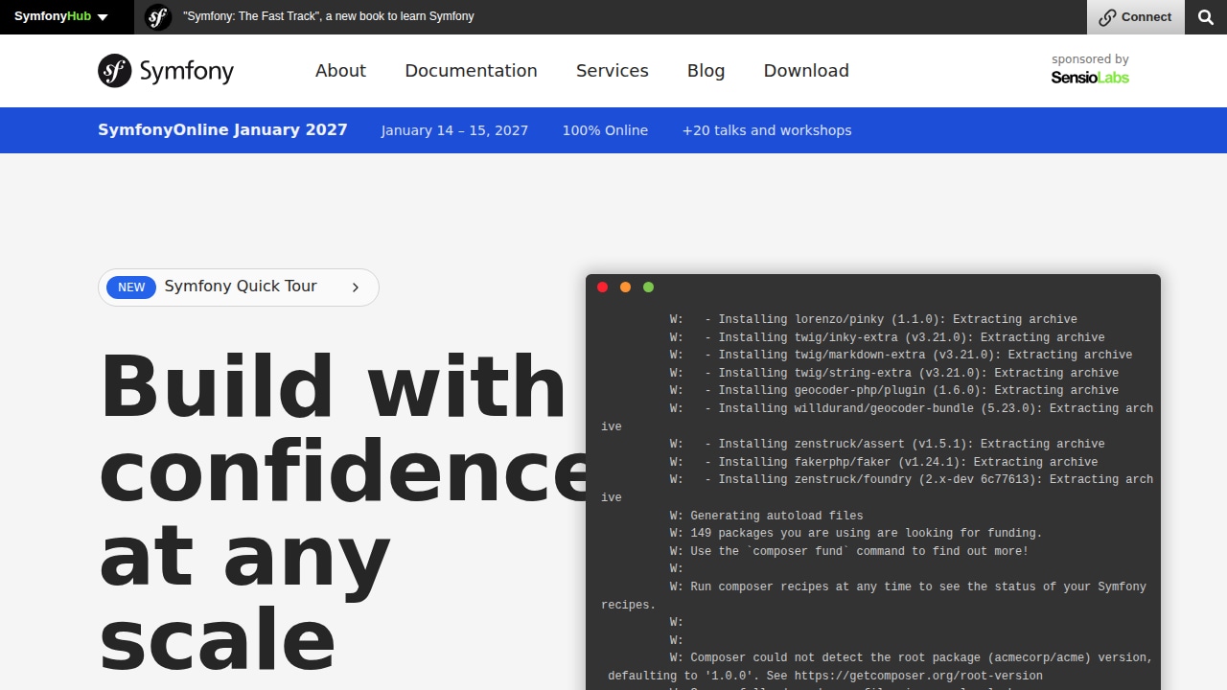This screenshot has height=690, width=1227.
Task: Click the chevron on the Symfony Quick Tour pill
Action: pos(356,287)
